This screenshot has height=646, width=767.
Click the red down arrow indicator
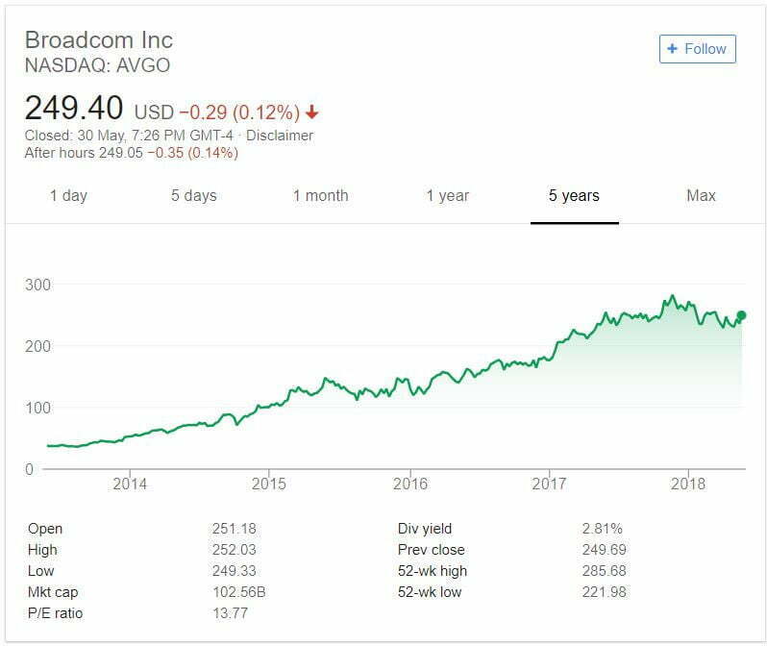pos(311,112)
